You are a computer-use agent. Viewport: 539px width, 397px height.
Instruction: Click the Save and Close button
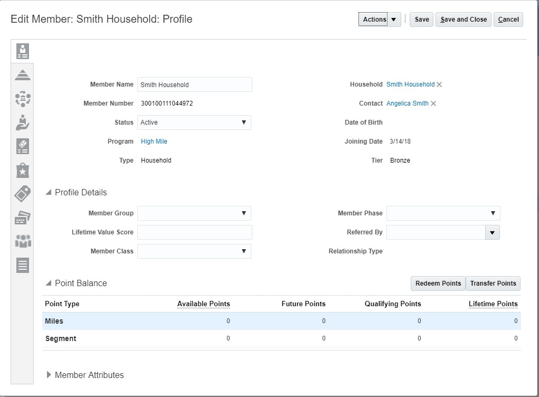[464, 20]
